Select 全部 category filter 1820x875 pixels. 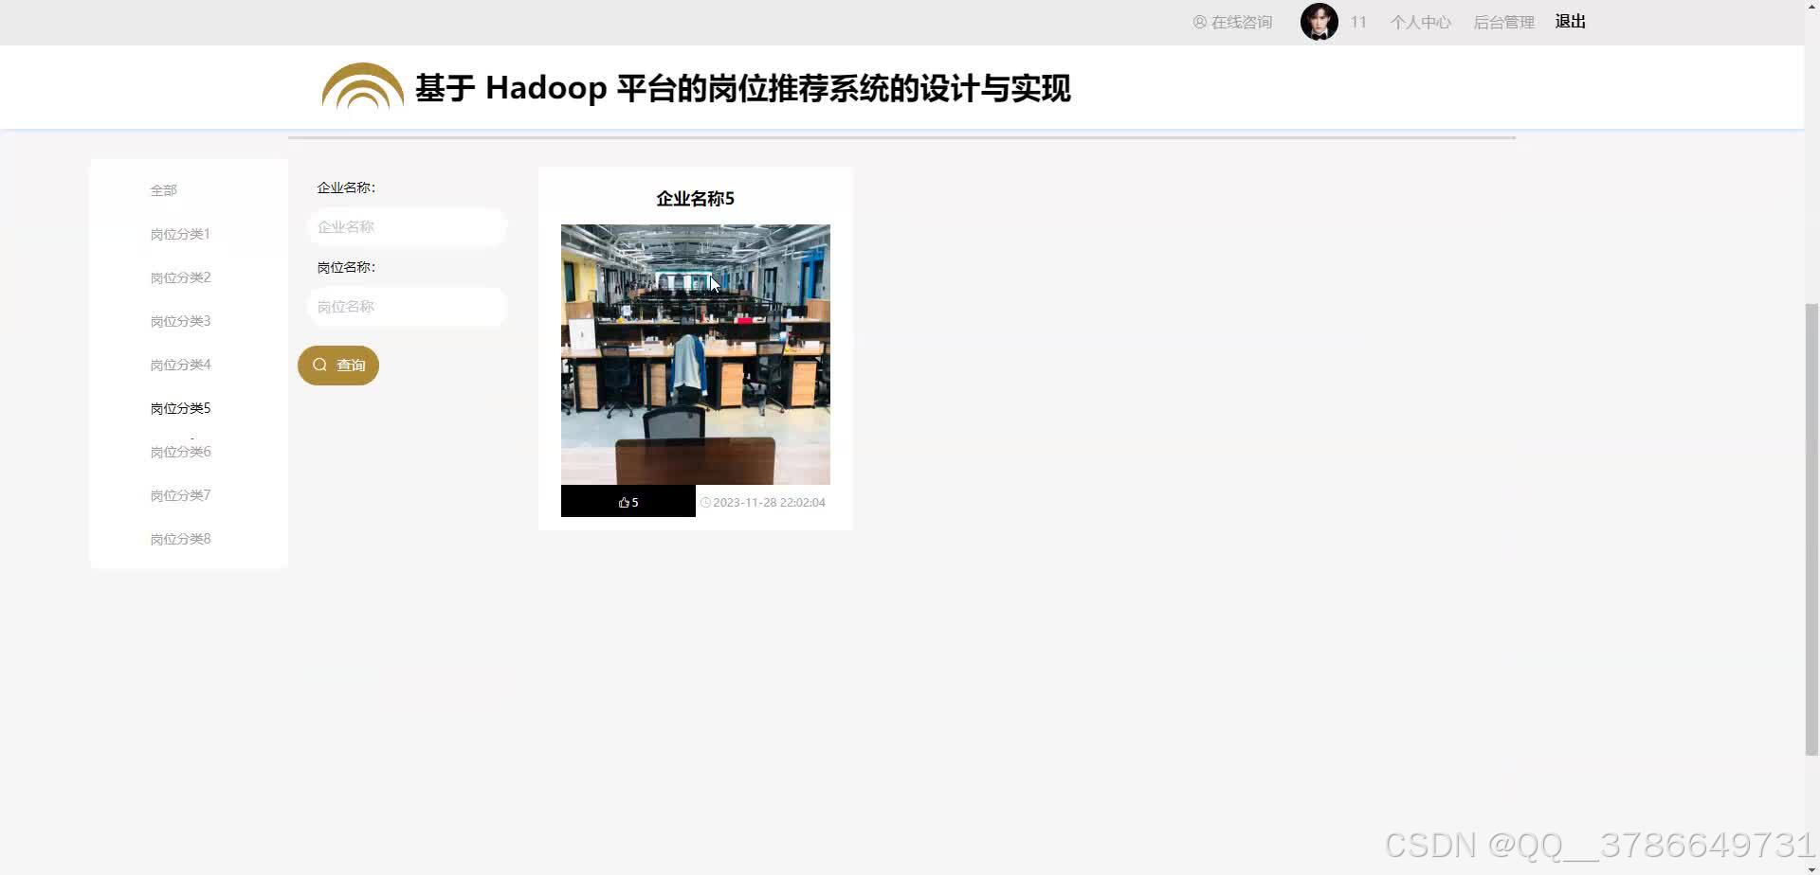(163, 190)
